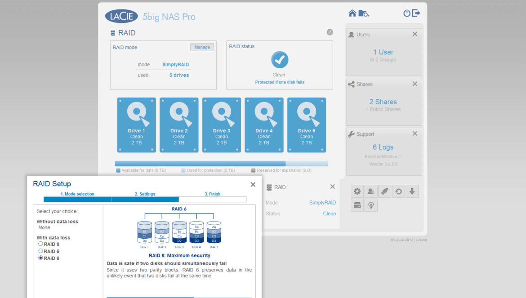Screen dimensions: 526x298
Task: Close the Shares widget
Action: click(415, 84)
